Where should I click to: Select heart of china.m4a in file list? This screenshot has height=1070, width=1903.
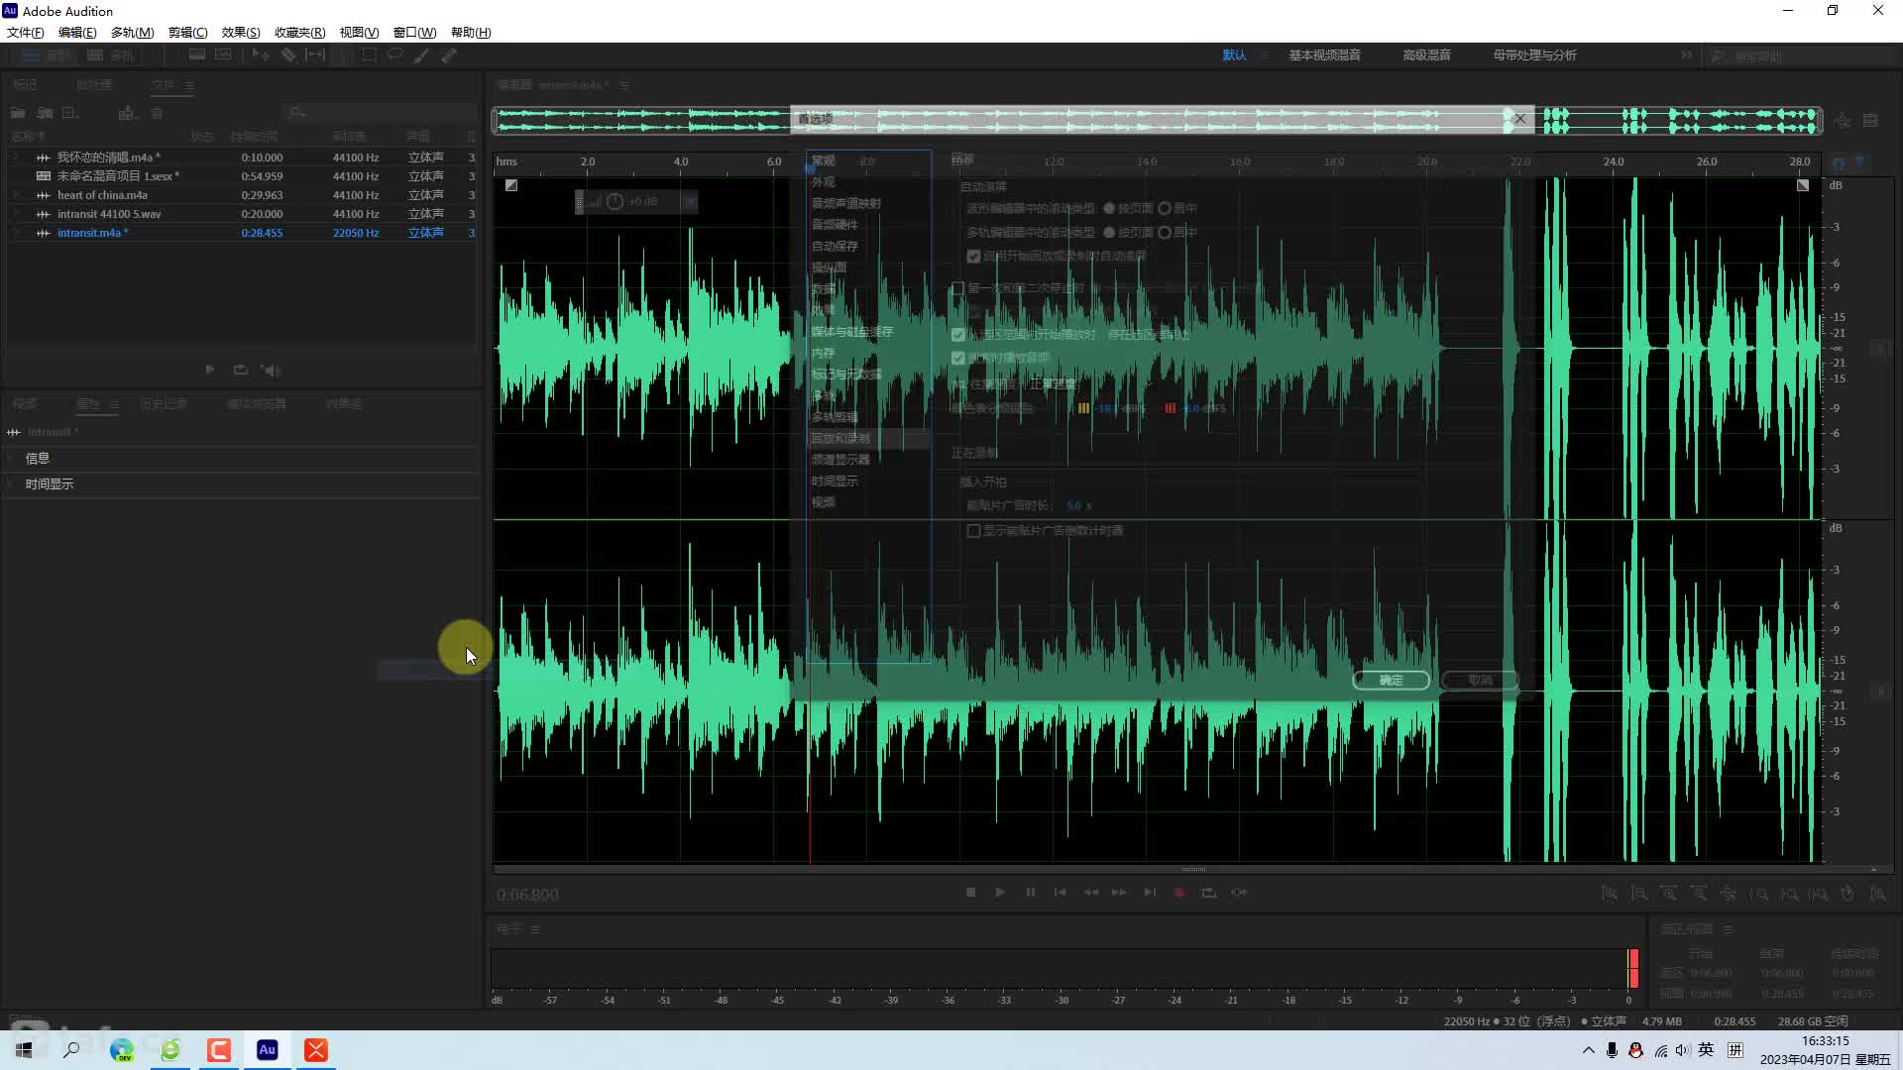pos(242,195)
